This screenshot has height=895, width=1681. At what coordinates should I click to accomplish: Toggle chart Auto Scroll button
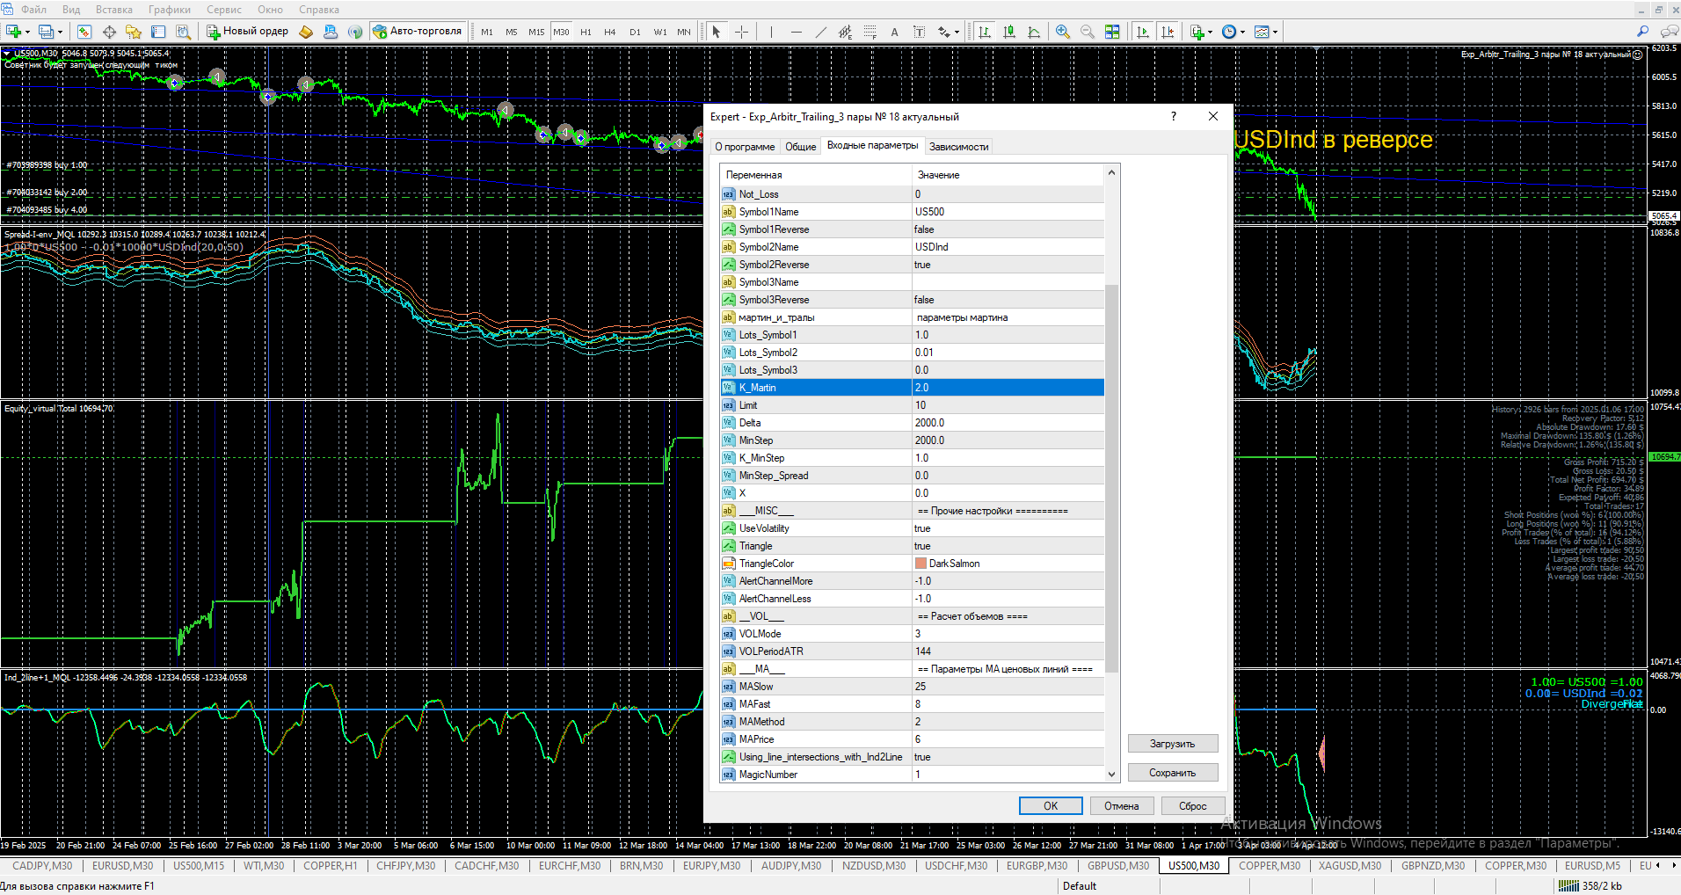point(1143,32)
